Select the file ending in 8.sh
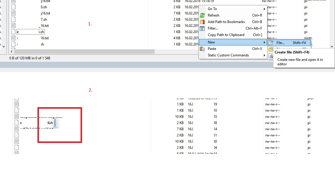This screenshot has width=335, height=171. tap(43, 7)
